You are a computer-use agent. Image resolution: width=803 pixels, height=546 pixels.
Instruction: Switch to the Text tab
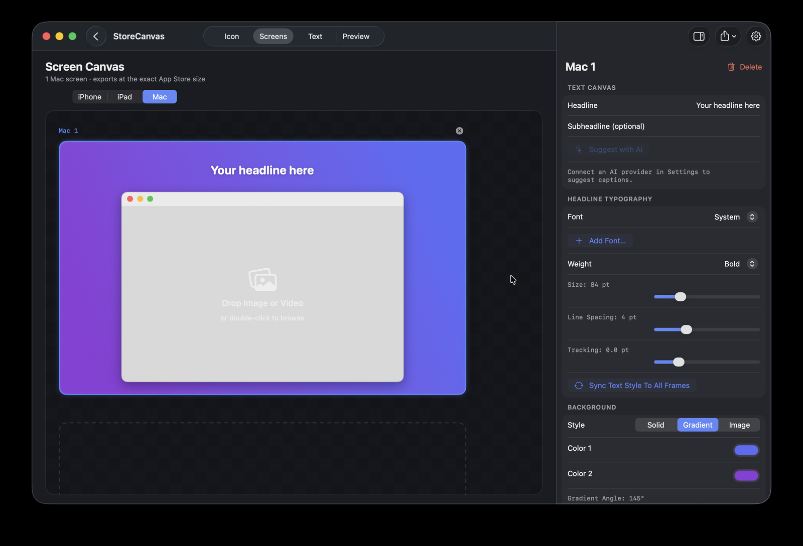(x=315, y=36)
